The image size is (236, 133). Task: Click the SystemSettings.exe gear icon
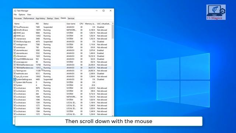pos(15,79)
